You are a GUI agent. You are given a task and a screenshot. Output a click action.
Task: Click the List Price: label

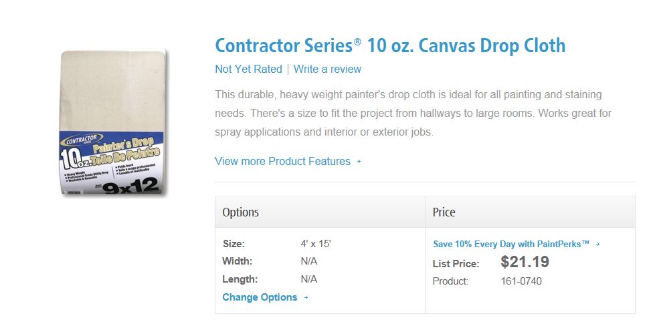(456, 264)
